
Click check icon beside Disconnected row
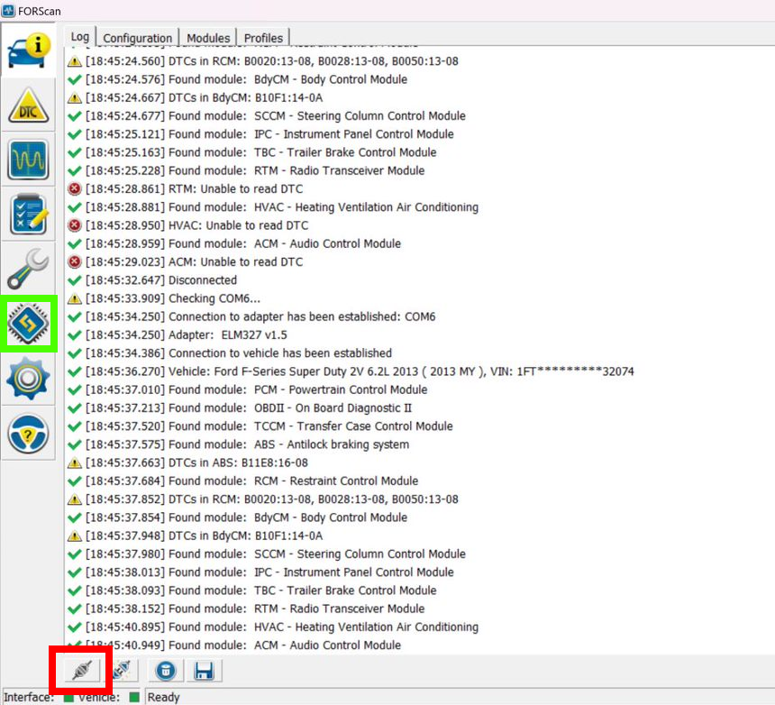click(74, 280)
